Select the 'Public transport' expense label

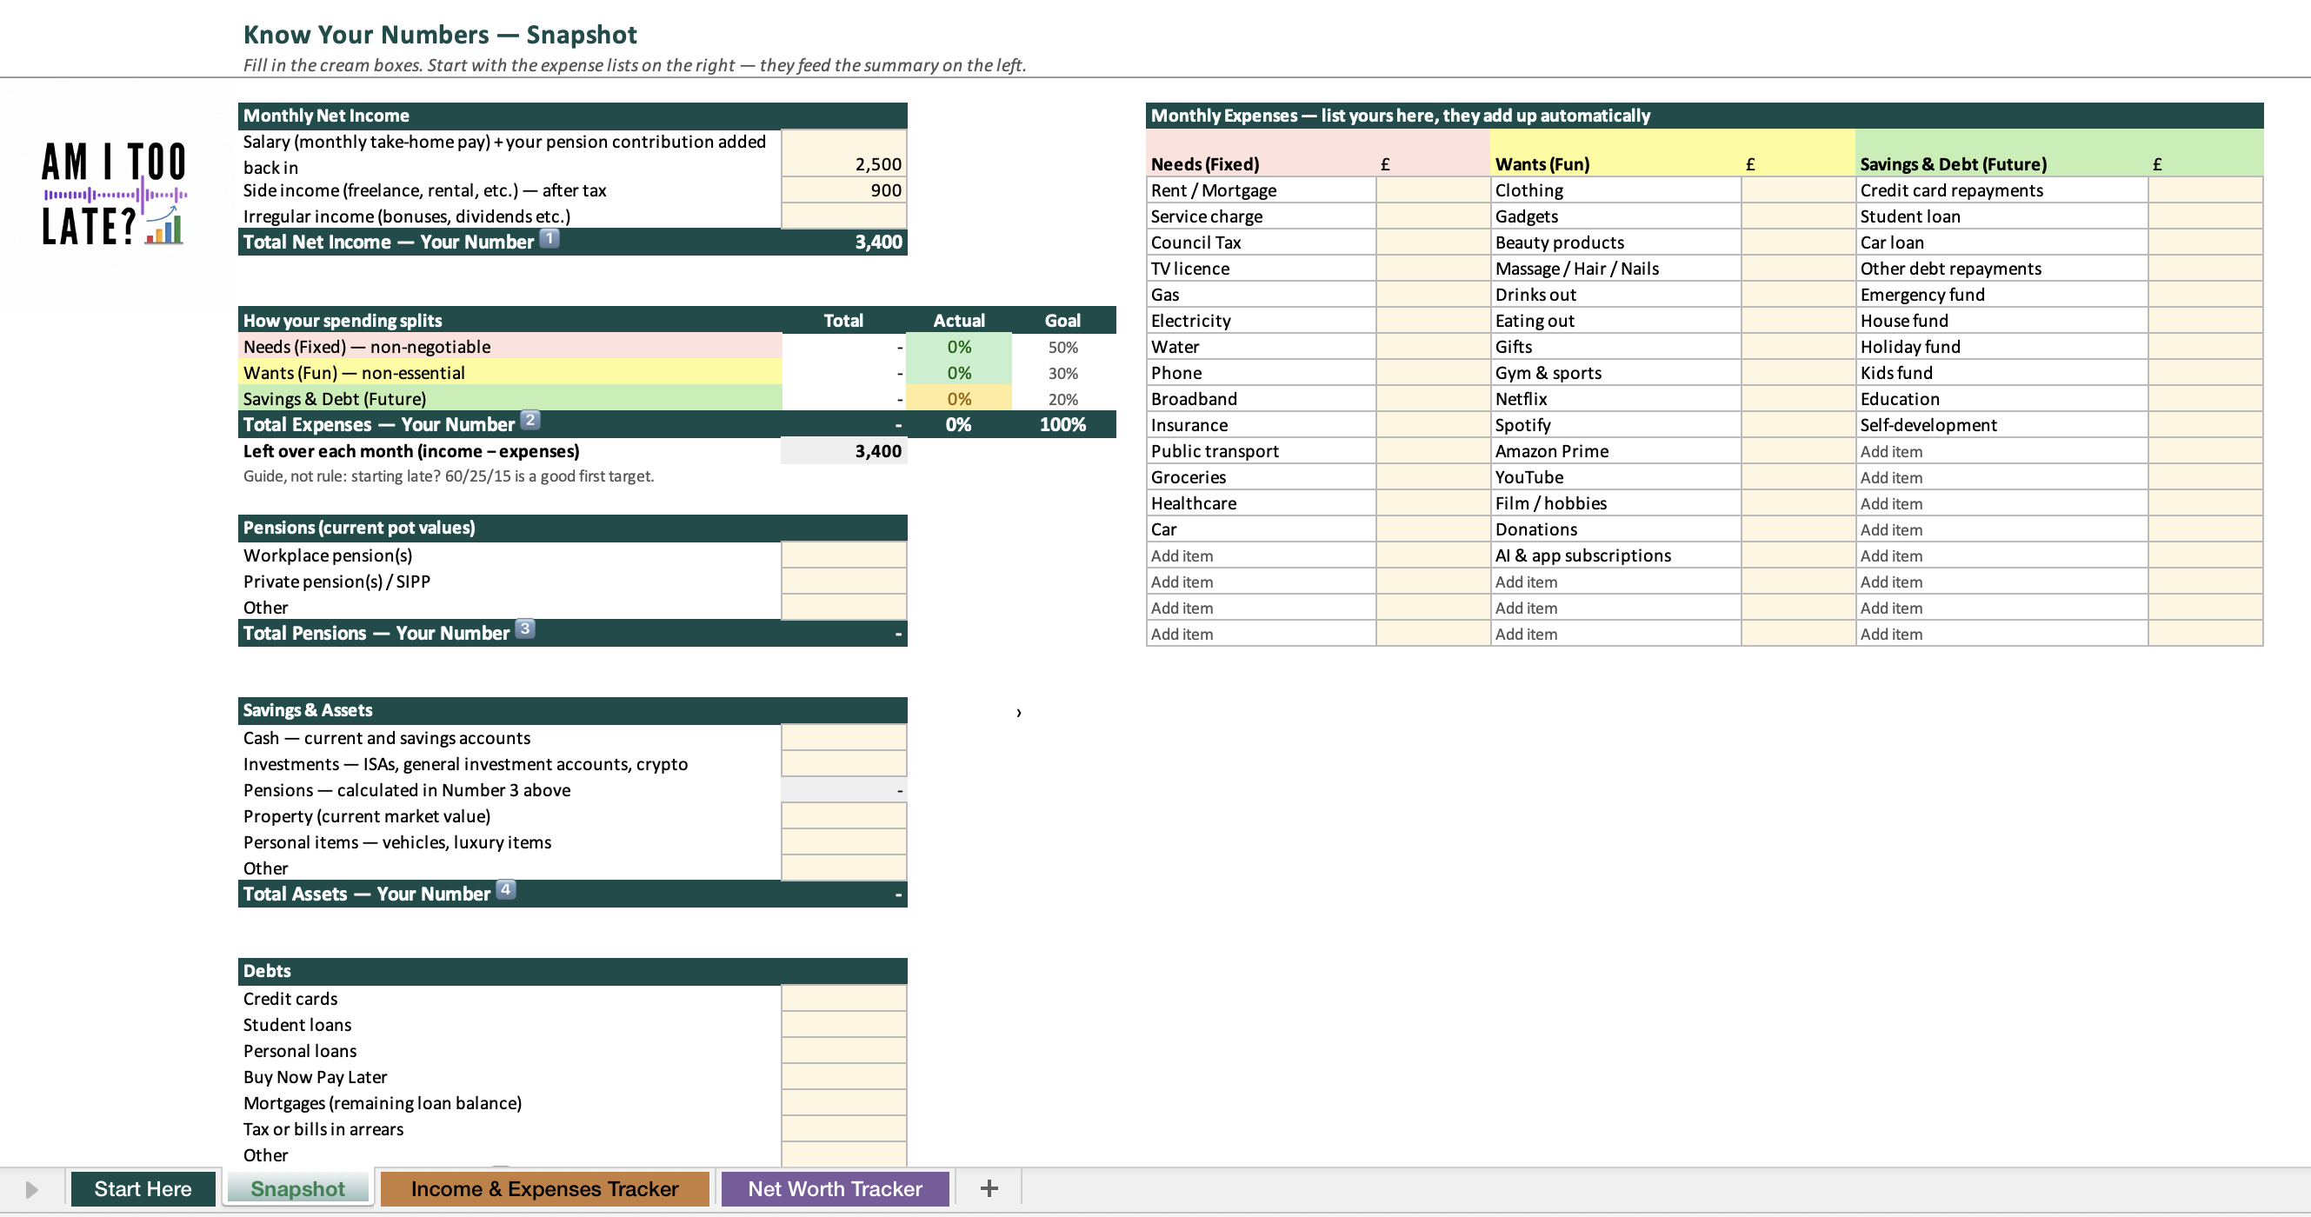(1215, 451)
